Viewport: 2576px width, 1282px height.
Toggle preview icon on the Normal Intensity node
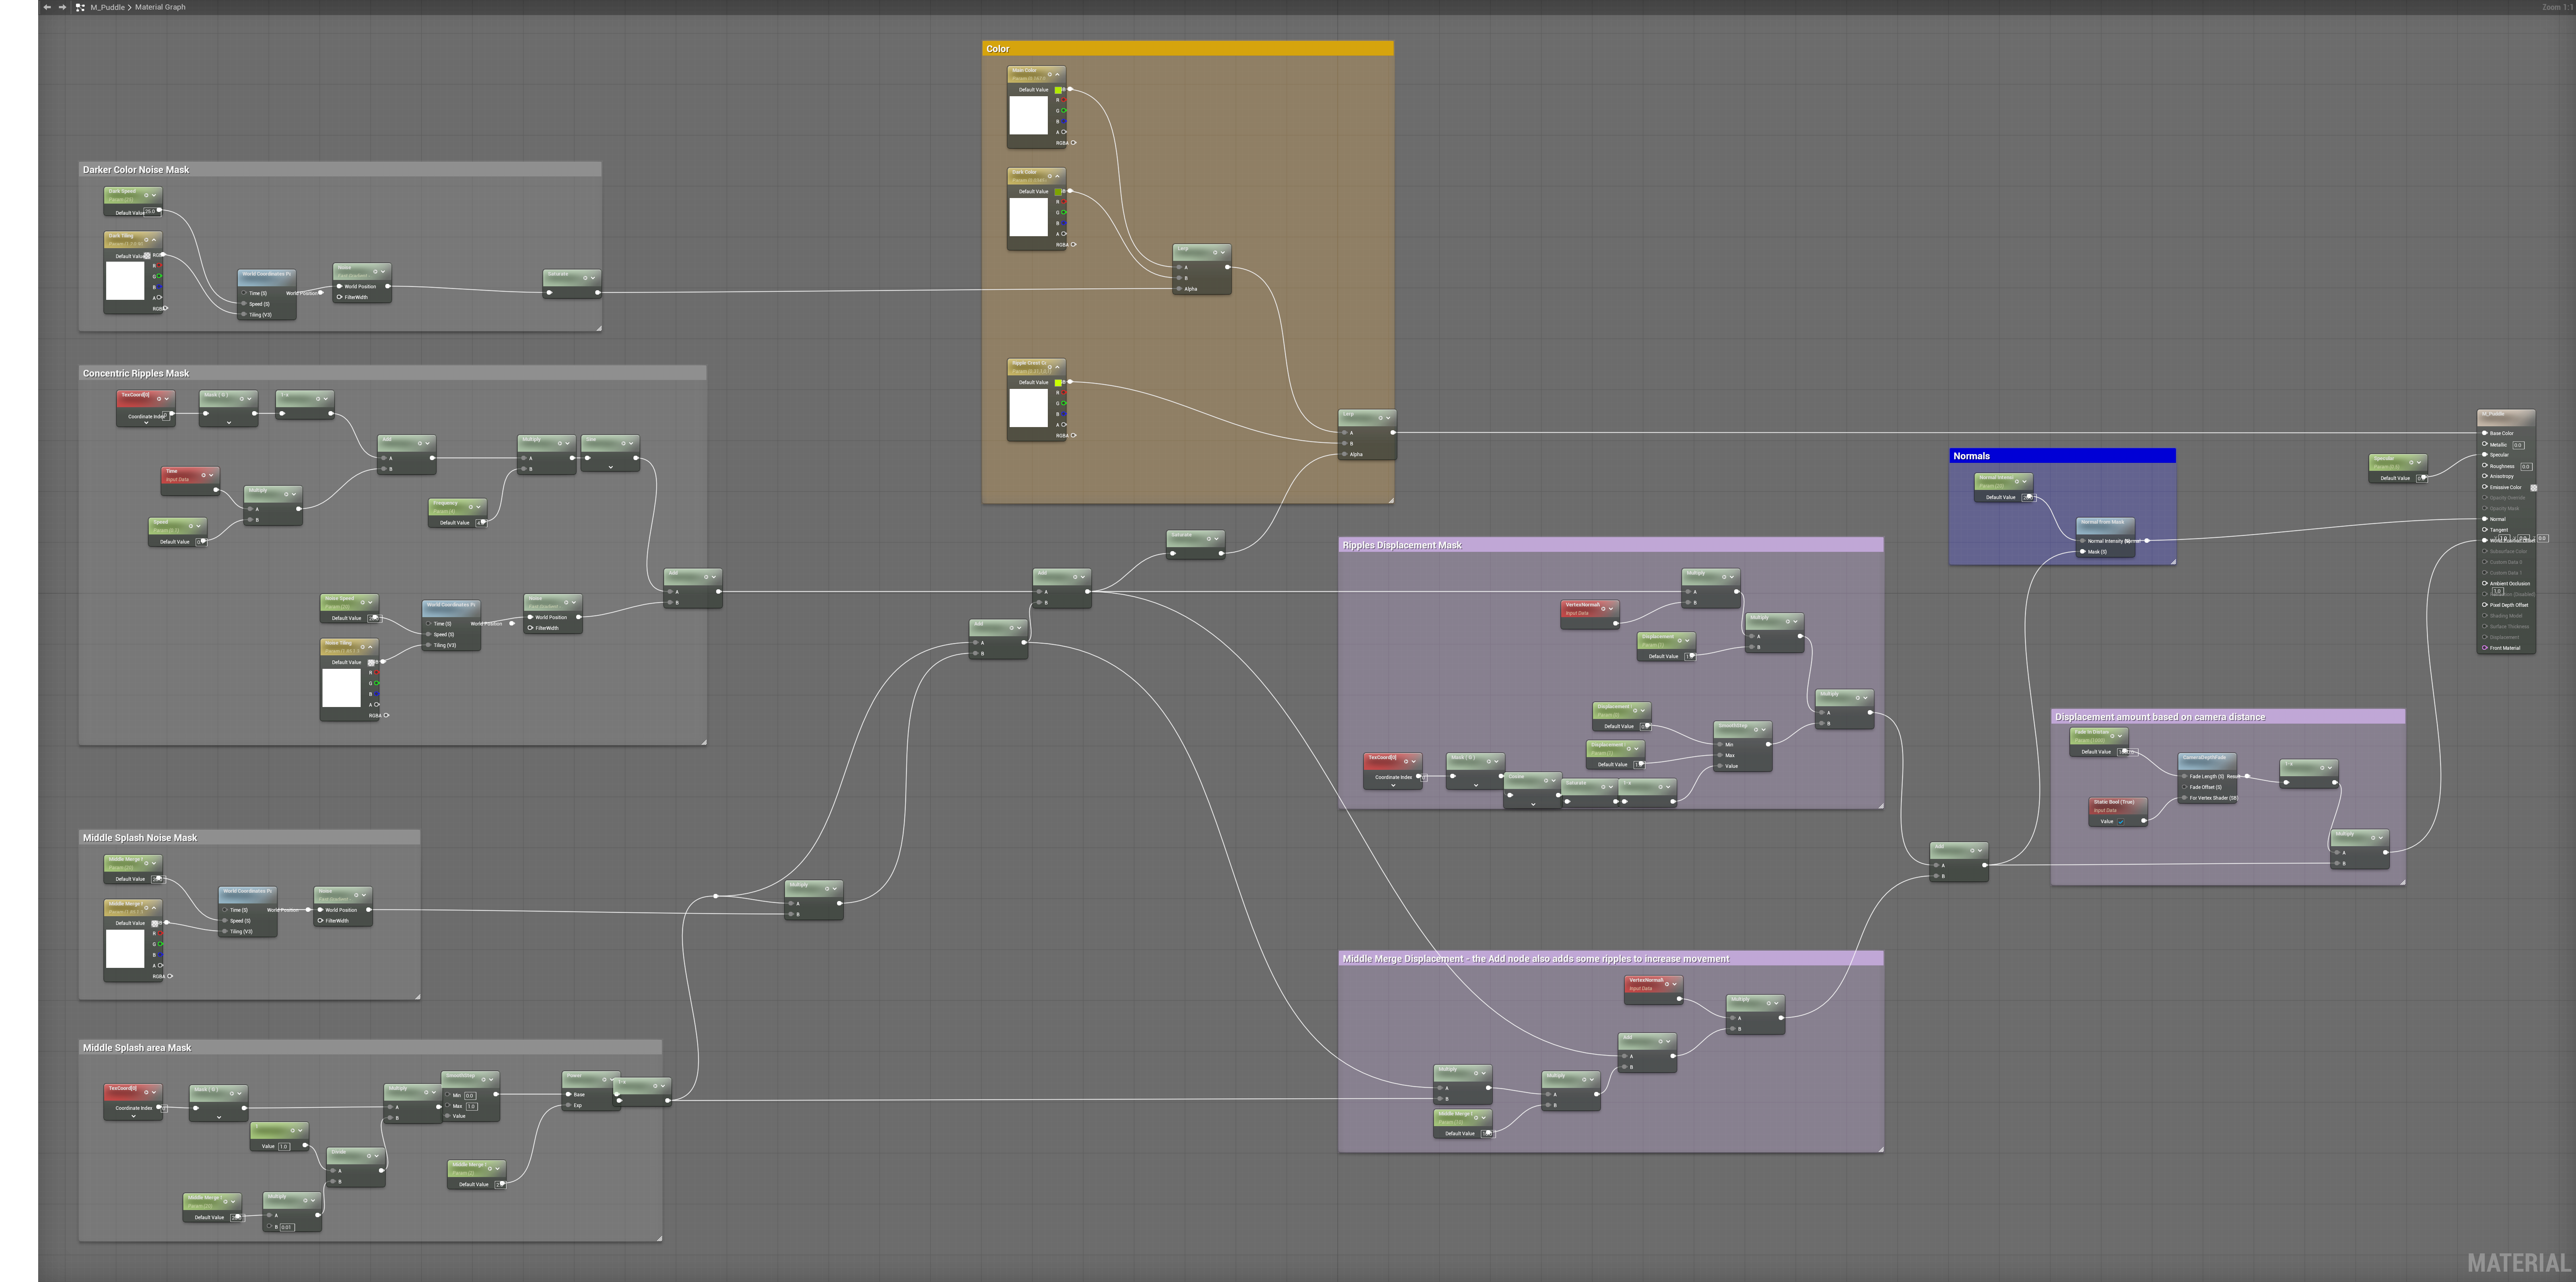[2017, 481]
